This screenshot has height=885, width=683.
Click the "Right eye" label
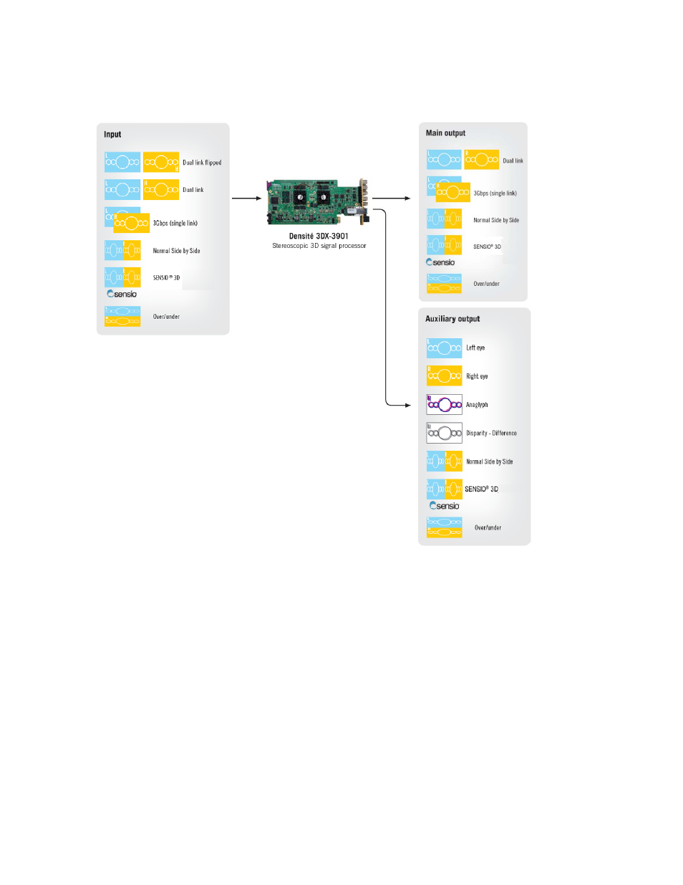tap(477, 376)
